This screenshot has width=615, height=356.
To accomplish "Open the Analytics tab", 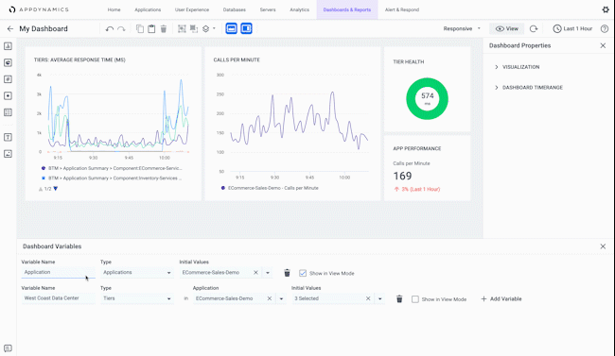I will pyautogui.click(x=300, y=9).
